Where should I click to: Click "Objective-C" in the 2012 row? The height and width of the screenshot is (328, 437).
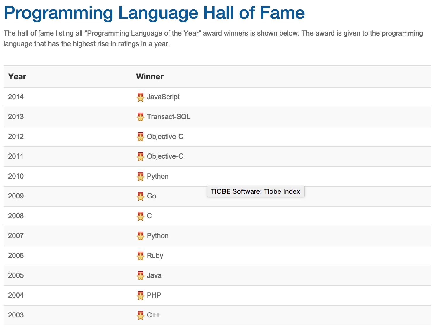[x=165, y=137]
